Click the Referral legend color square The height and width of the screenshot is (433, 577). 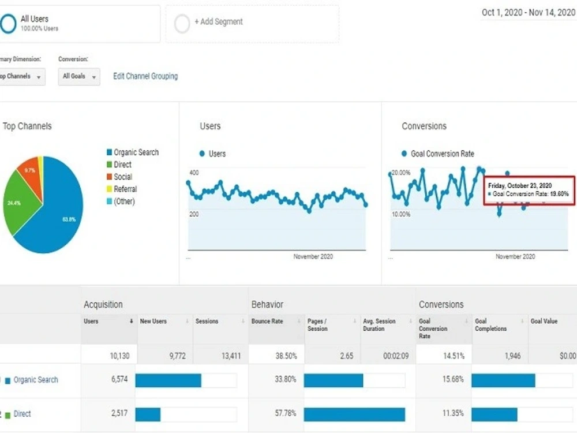[x=109, y=189]
